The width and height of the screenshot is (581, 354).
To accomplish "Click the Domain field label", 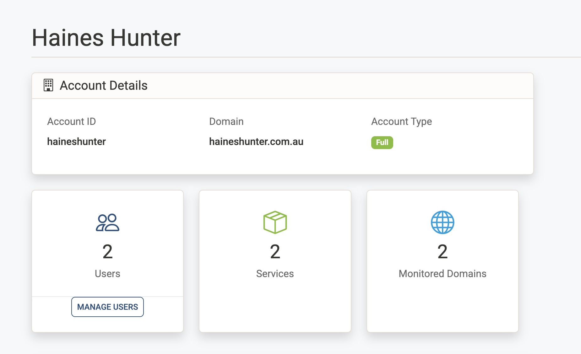I will tap(226, 121).
